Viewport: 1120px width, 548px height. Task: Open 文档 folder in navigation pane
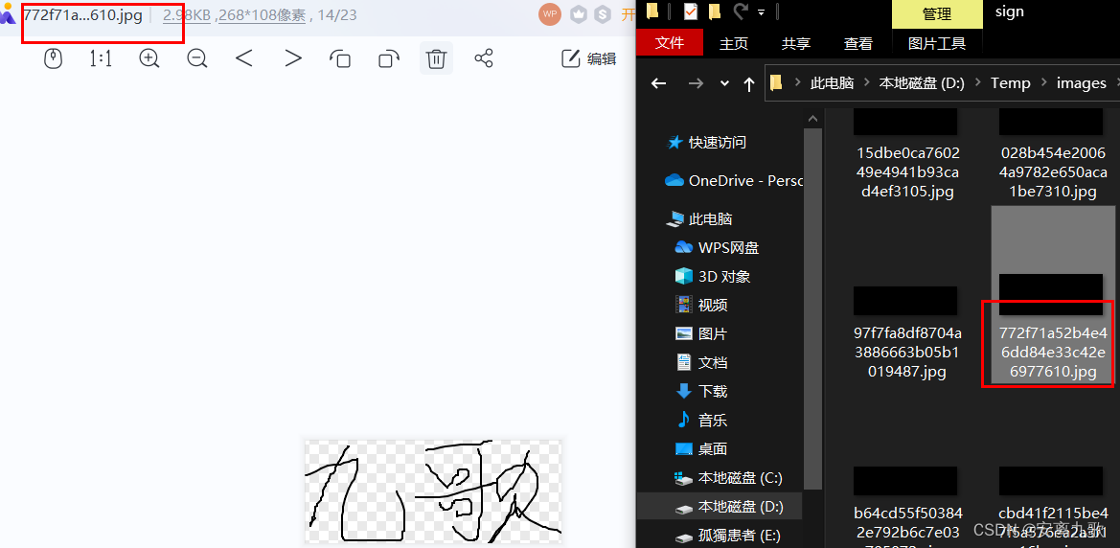pyautogui.click(x=700, y=362)
